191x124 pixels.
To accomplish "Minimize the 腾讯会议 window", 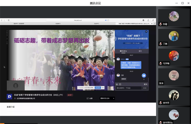I will tap(177, 3).
